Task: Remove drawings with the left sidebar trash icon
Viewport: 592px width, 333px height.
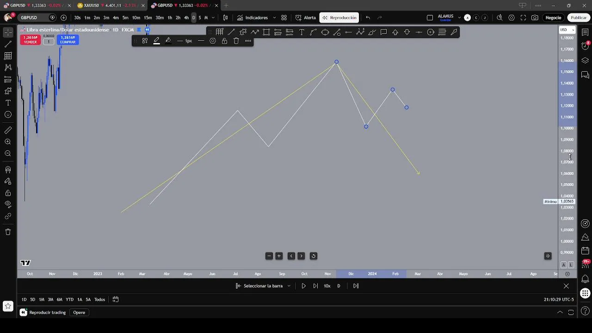Action: click(x=8, y=232)
